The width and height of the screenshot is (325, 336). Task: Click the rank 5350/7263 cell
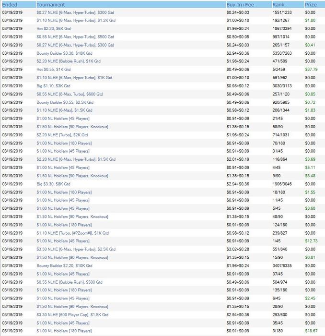(282, 53)
